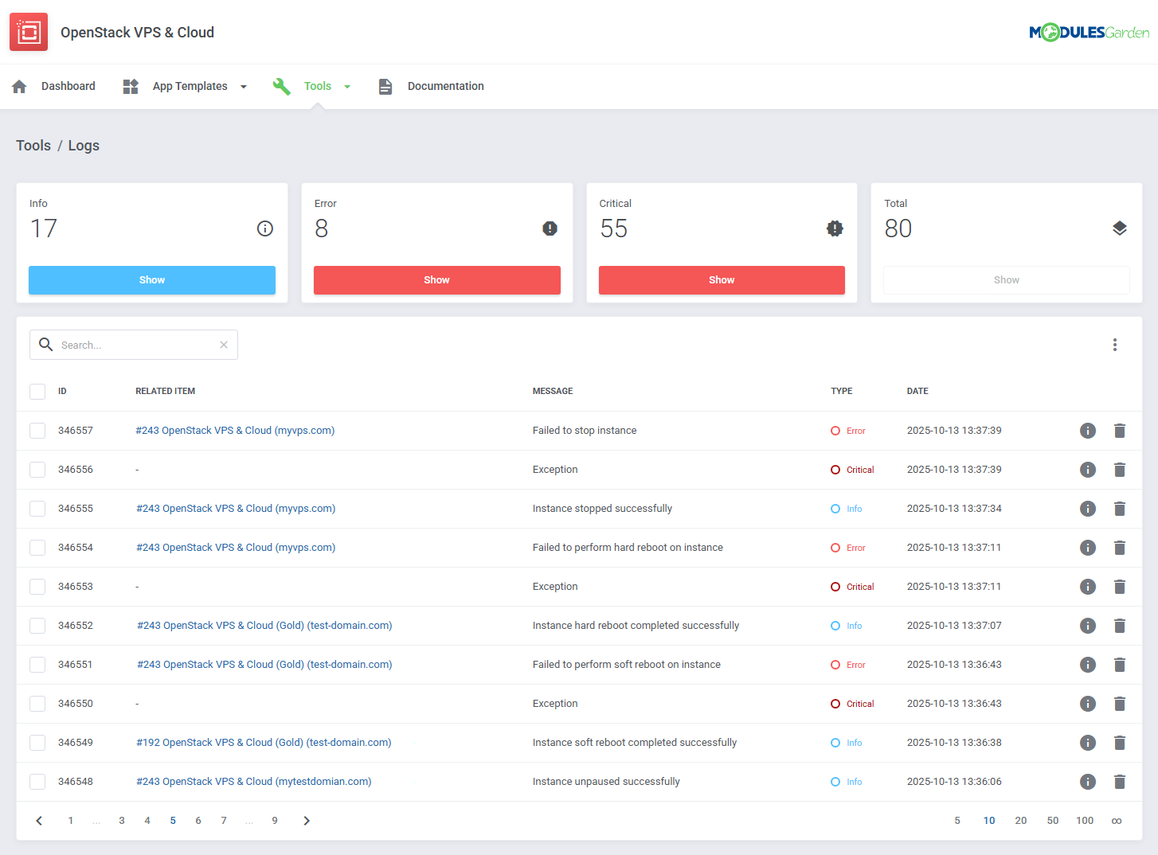Viewport: 1158px width, 855px height.
Task: Click trash icon on log 346548 row
Action: pos(1119,782)
